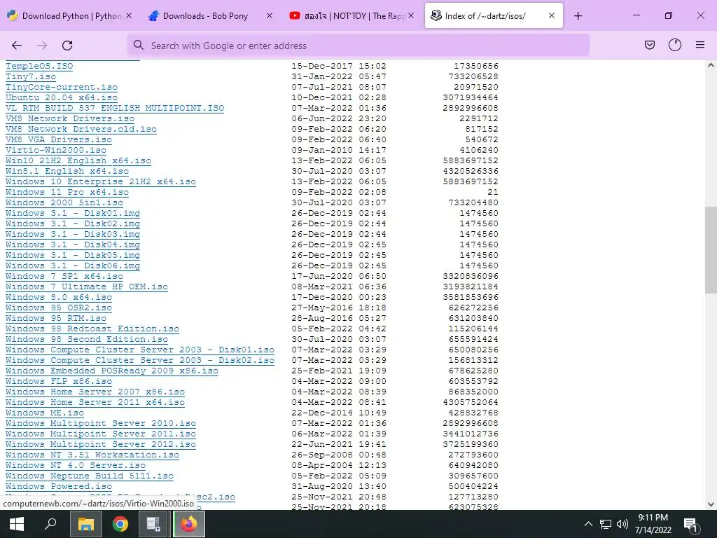Select the Index of /~dartz/isos/ tab
This screenshot has width=717, height=538.
pos(494,16)
